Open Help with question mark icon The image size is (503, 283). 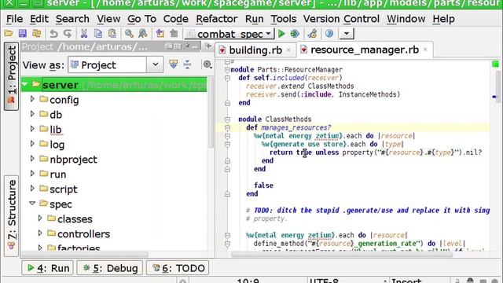(x=329, y=34)
